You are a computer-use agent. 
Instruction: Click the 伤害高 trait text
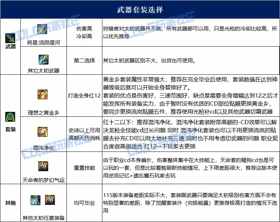point(84,28)
